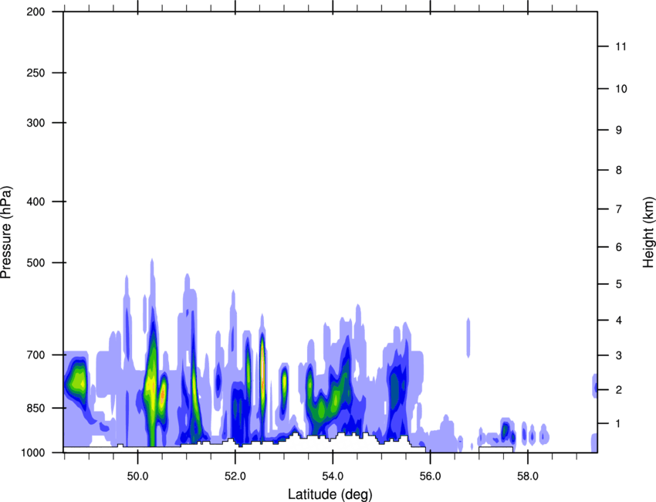Viewport: 656px width, 502px height.
Task: Click the 54.0 latitude tick label
Action: (333, 477)
